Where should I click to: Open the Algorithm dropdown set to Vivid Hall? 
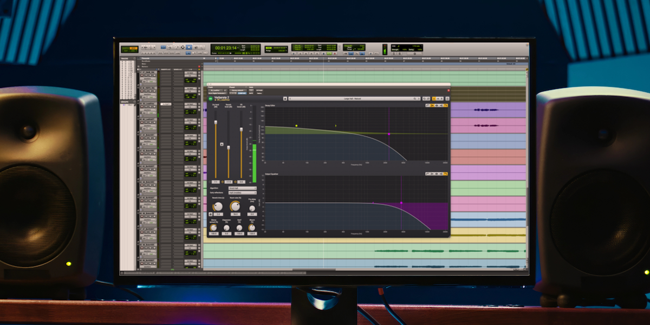[242, 188]
